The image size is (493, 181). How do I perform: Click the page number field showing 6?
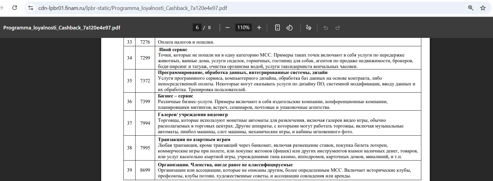coord(197,27)
